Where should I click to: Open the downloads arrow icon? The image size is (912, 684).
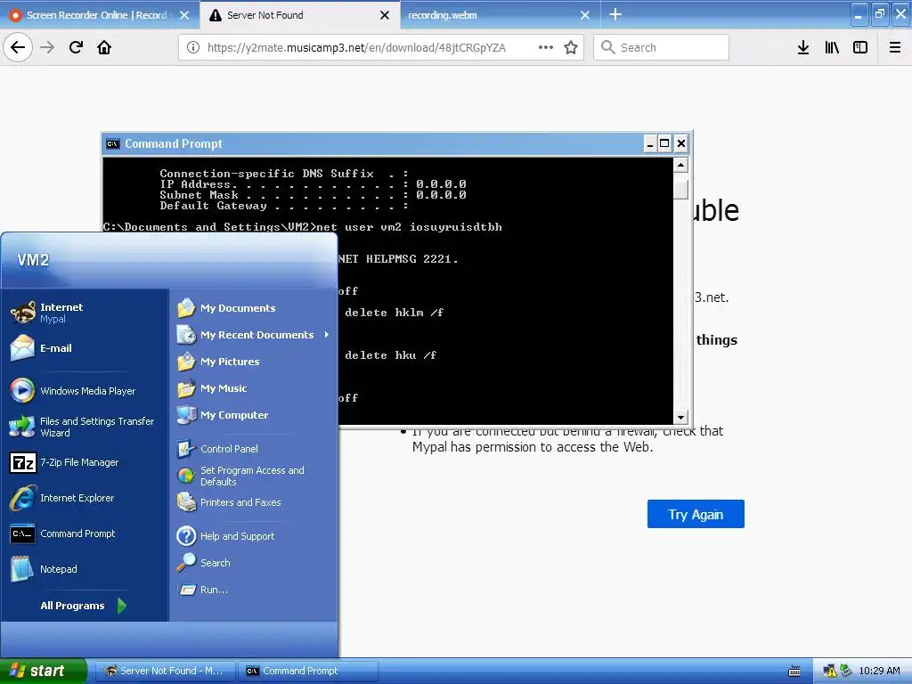pyautogui.click(x=803, y=47)
